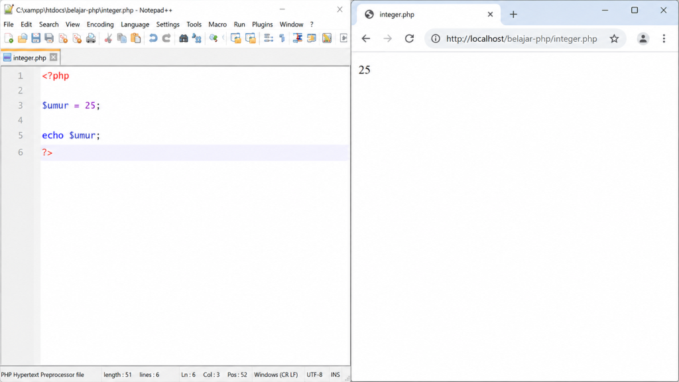The width and height of the screenshot is (679, 382).
Task: Click 'length : 51' in status bar
Action: pyautogui.click(x=118, y=375)
